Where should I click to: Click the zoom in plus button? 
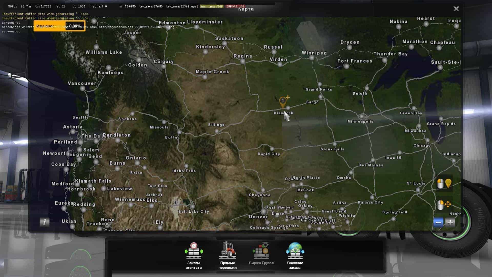pos(450,222)
